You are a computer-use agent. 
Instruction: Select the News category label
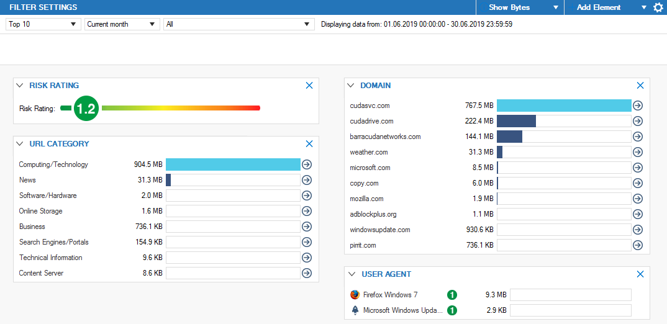tap(28, 180)
